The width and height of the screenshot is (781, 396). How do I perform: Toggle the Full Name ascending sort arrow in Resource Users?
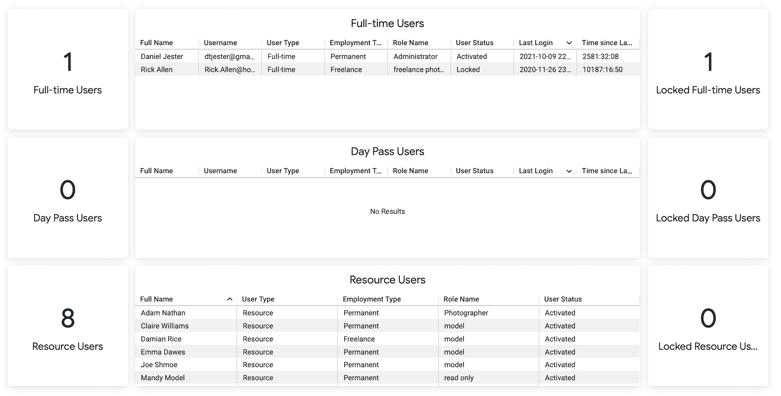(230, 299)
